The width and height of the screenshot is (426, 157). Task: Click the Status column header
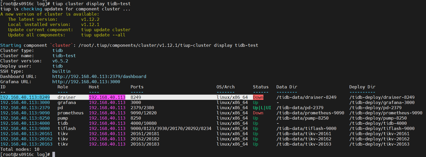pos(261,87)
